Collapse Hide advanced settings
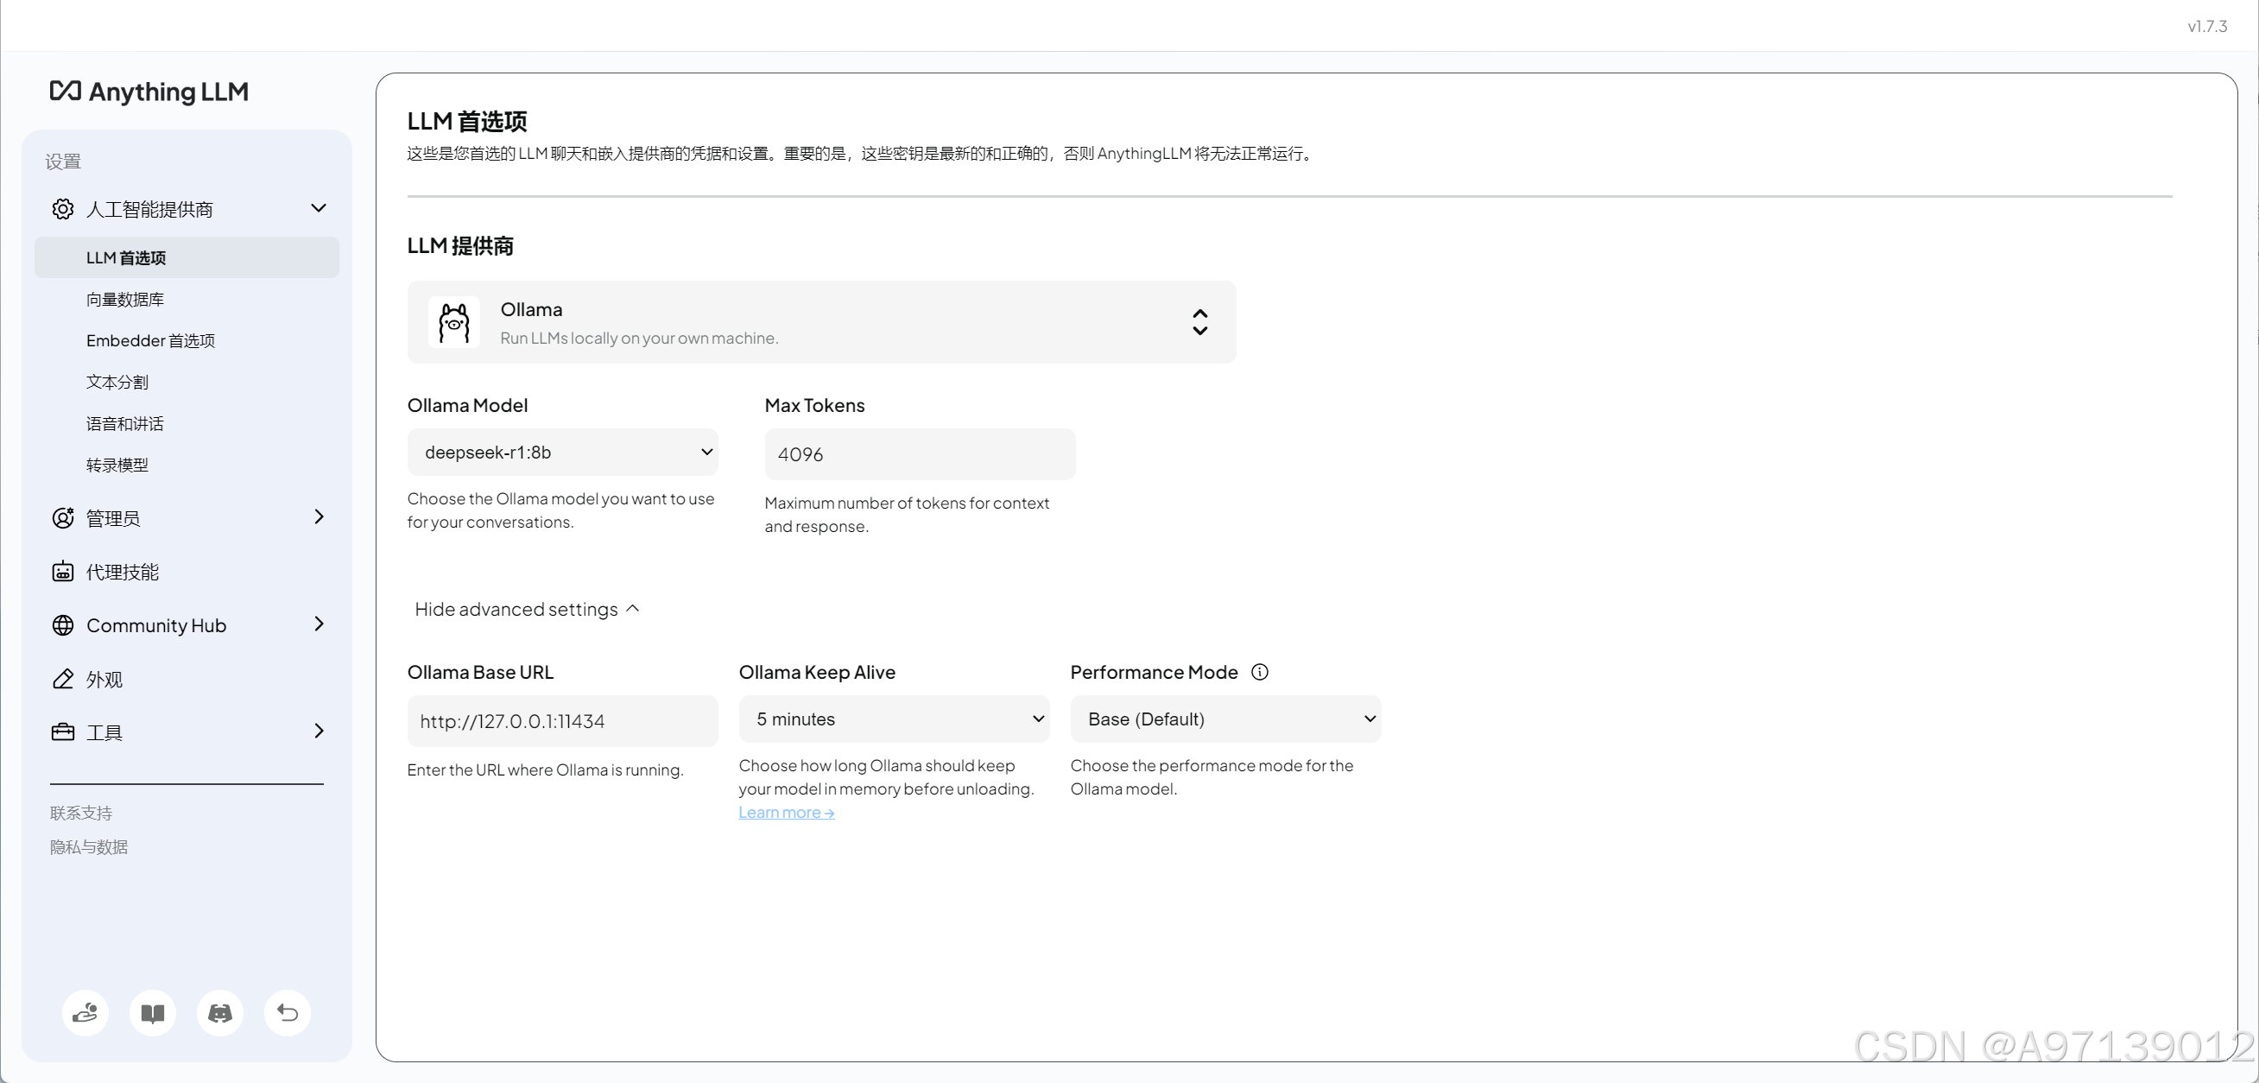The image size is (2259, 1083). point(527,610)
